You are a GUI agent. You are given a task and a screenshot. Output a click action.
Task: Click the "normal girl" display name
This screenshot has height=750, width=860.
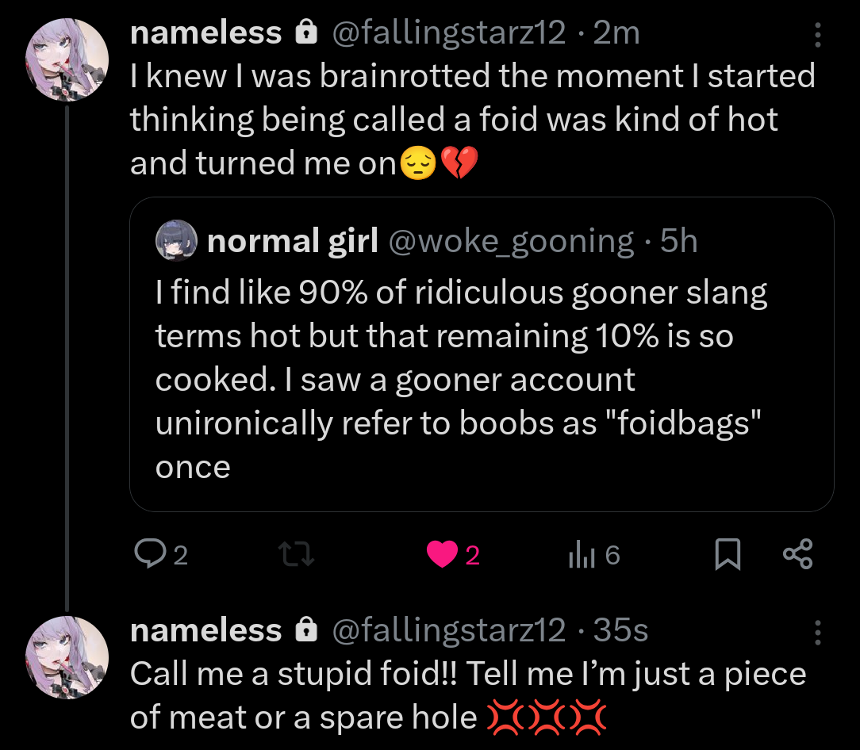292,241
